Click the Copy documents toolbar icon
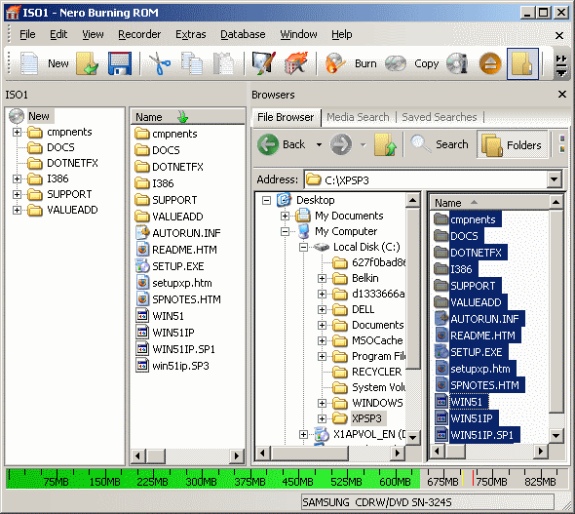This screenshot has width=575, height=514. (x=192, y=63)
